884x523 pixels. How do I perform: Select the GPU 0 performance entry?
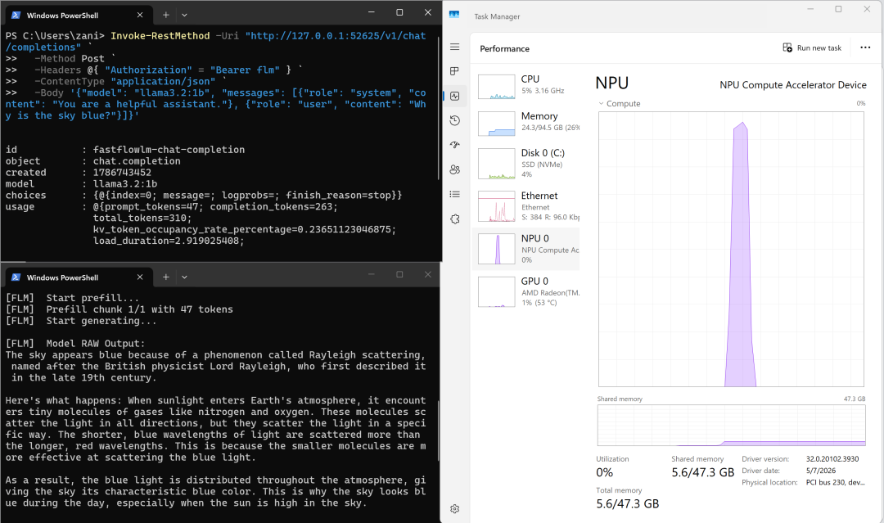tap(526, 291)
